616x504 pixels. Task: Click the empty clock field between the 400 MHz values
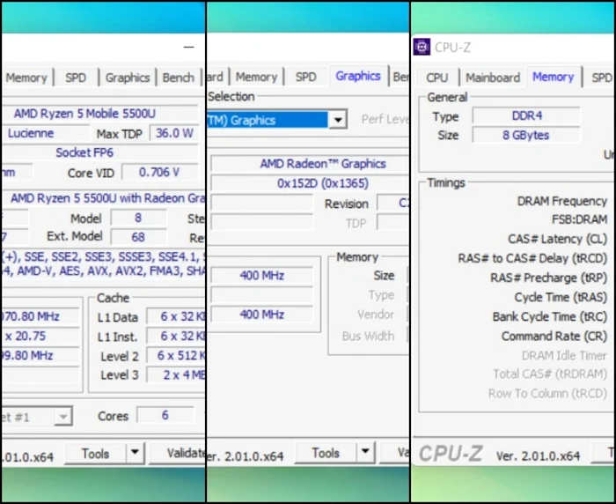pyautogui.click(x=262, y=294)
